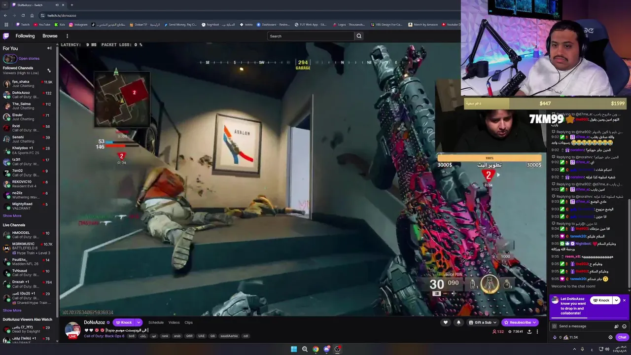Click Knock button beside DoNxAzoz name
Viewport: 631px width, 355px height.
point(124,322)
